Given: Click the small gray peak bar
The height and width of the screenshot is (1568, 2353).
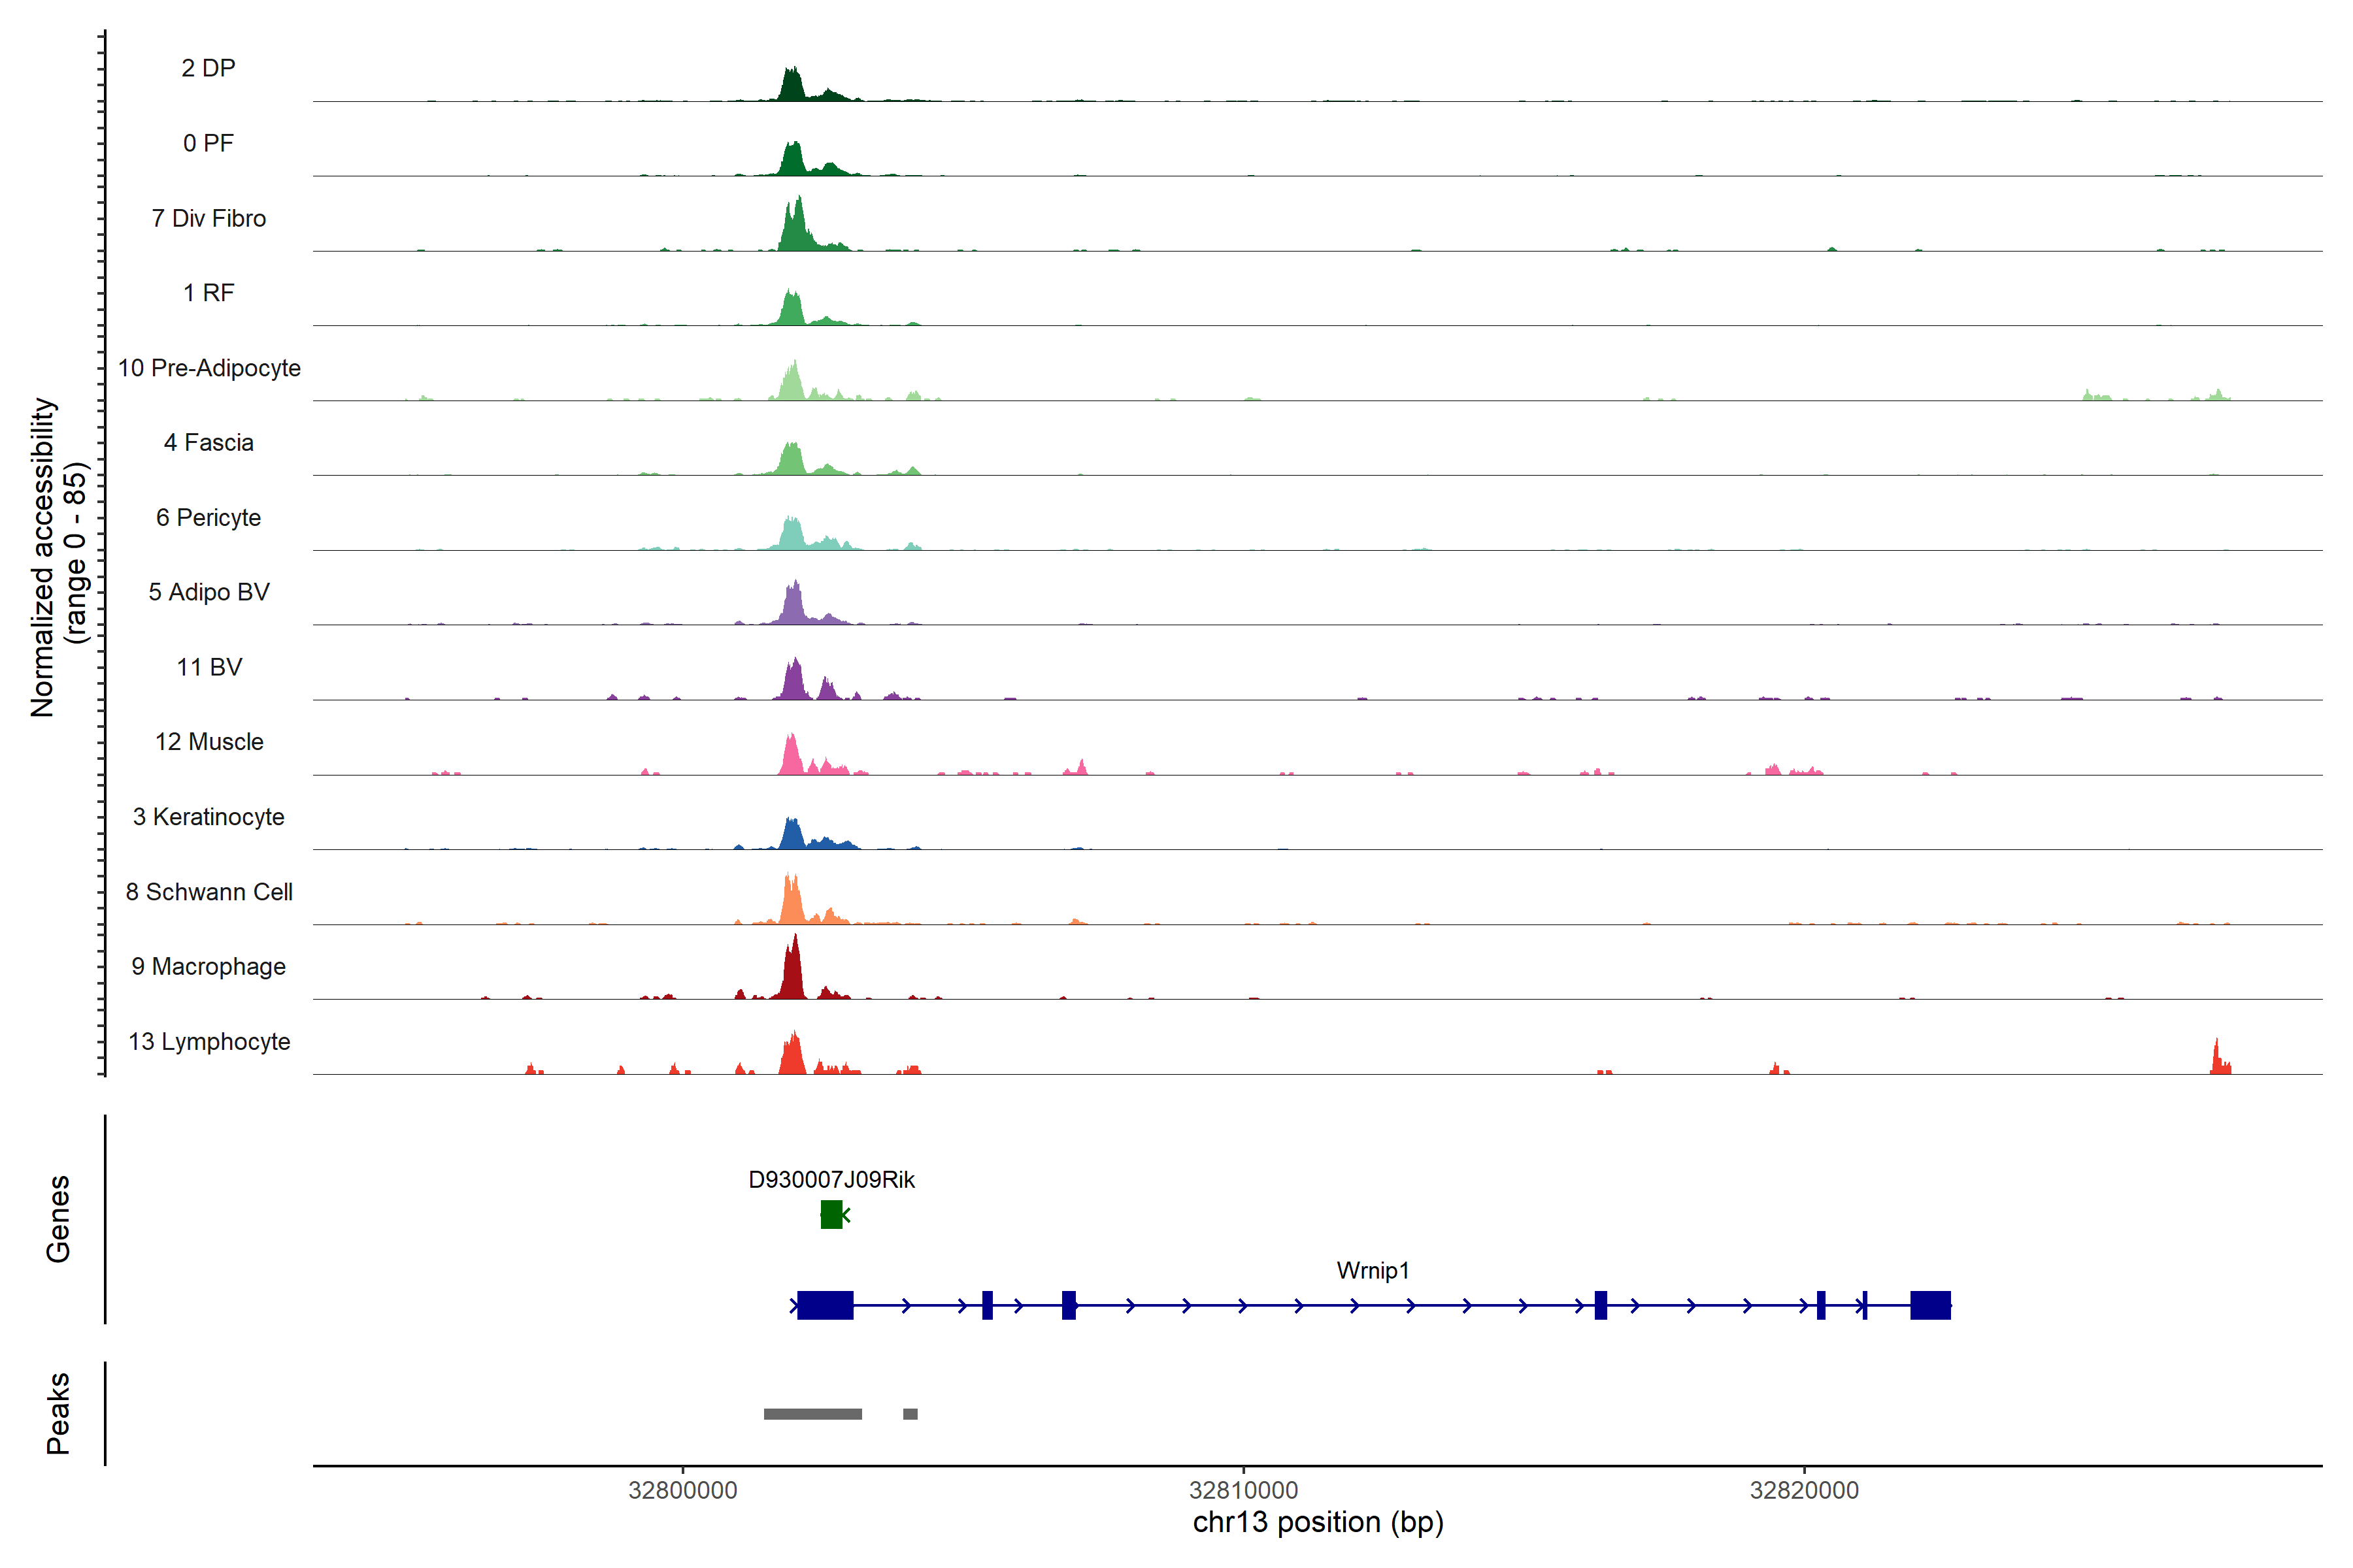Looking at the screenshot, I should [x=909, y=1413].
